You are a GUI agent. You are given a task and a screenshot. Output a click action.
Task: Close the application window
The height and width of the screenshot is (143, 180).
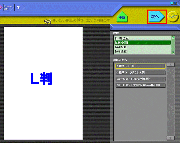click(175, 3)
